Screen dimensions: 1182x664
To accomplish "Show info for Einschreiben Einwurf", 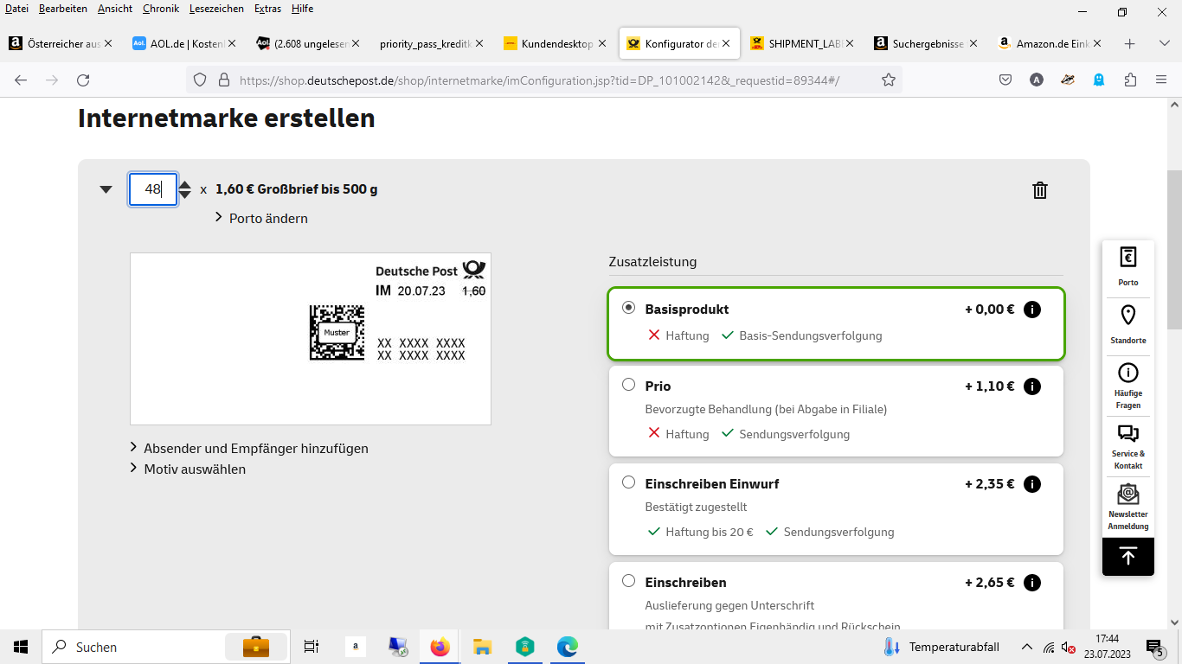I will pyautogui.click(x=1031, y=484).
